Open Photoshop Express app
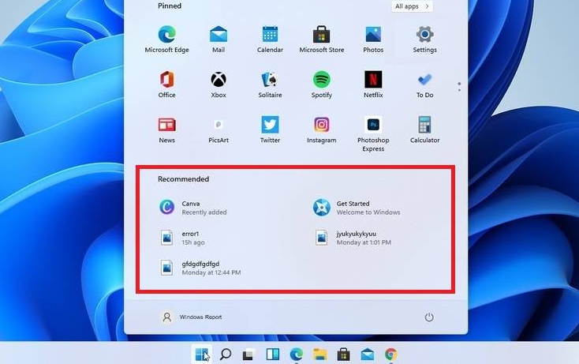Viewport: 579px width, 364px height. tap(373, 133)
